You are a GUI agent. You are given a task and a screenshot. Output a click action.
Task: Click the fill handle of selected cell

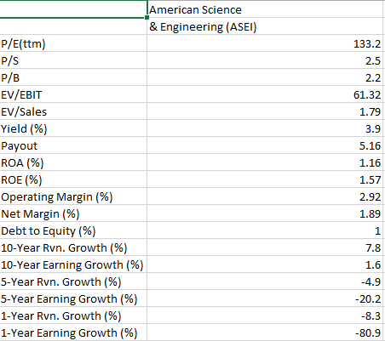tap(147, 18)
